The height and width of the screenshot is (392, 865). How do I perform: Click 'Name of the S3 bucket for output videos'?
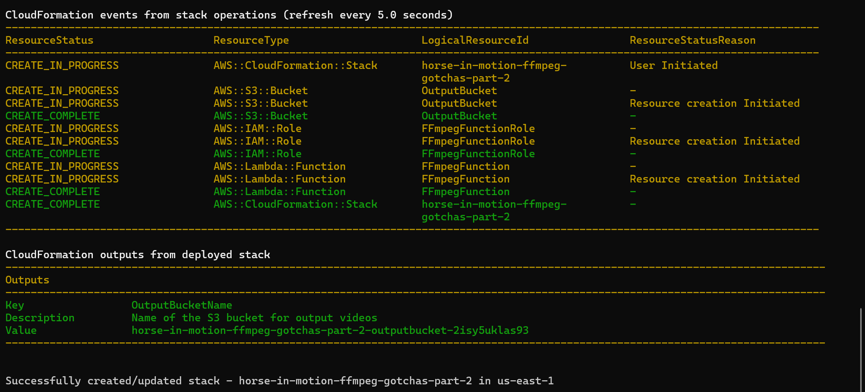coord(254,318)
